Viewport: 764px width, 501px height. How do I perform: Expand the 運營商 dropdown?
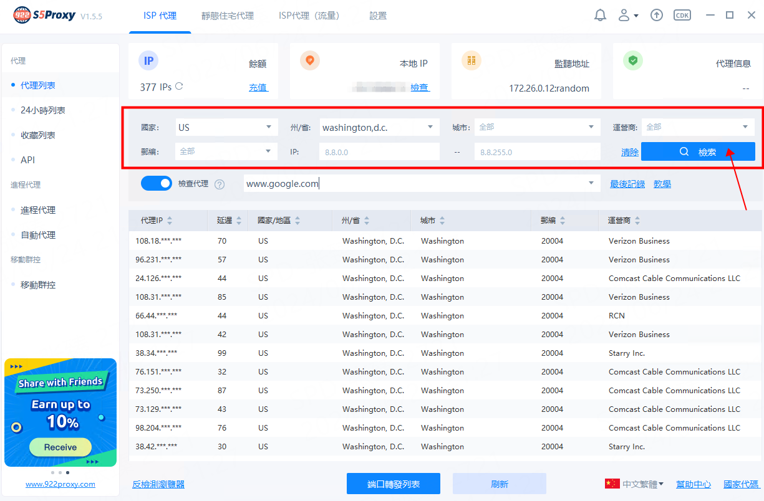coord(697,127)
